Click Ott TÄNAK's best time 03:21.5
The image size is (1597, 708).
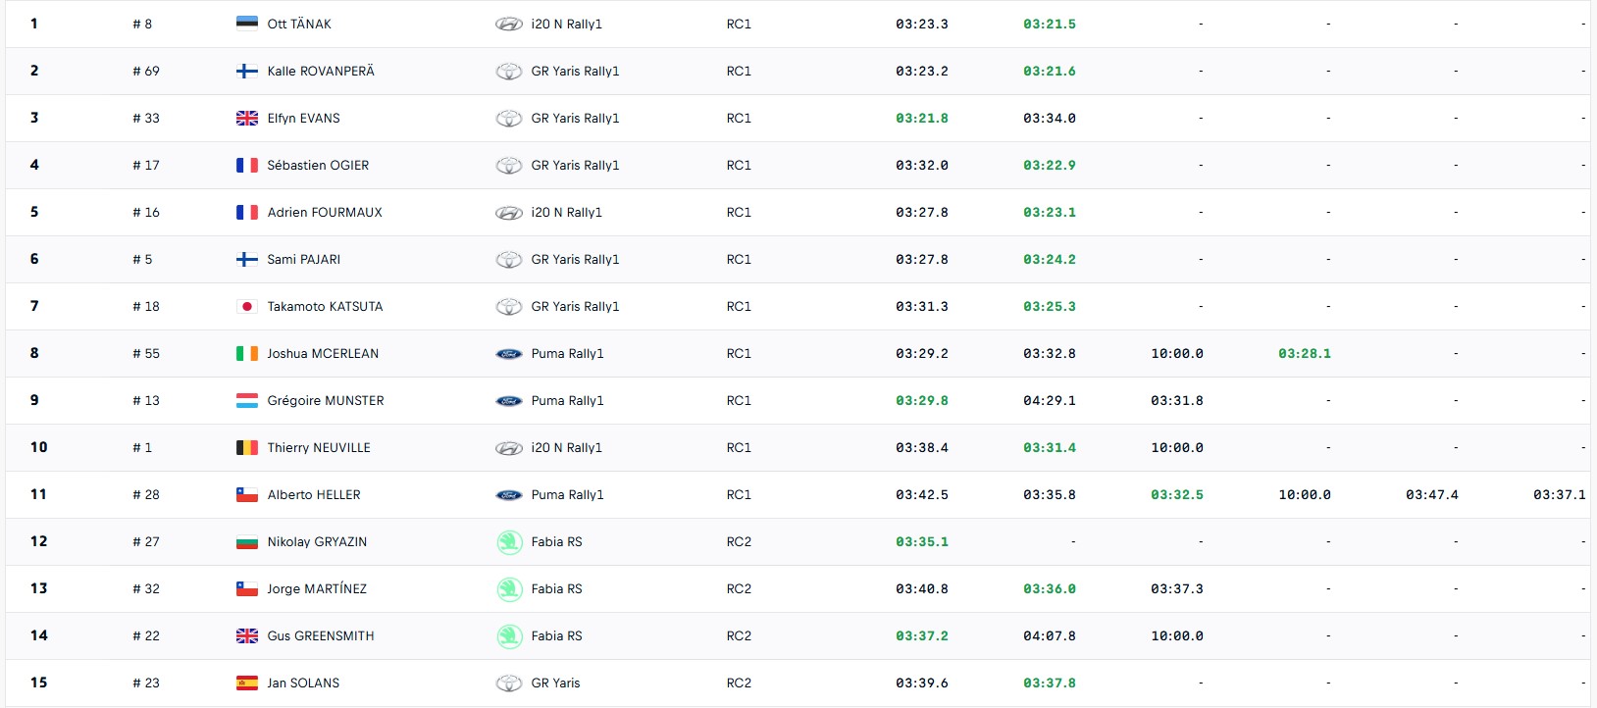point(1050,24)
